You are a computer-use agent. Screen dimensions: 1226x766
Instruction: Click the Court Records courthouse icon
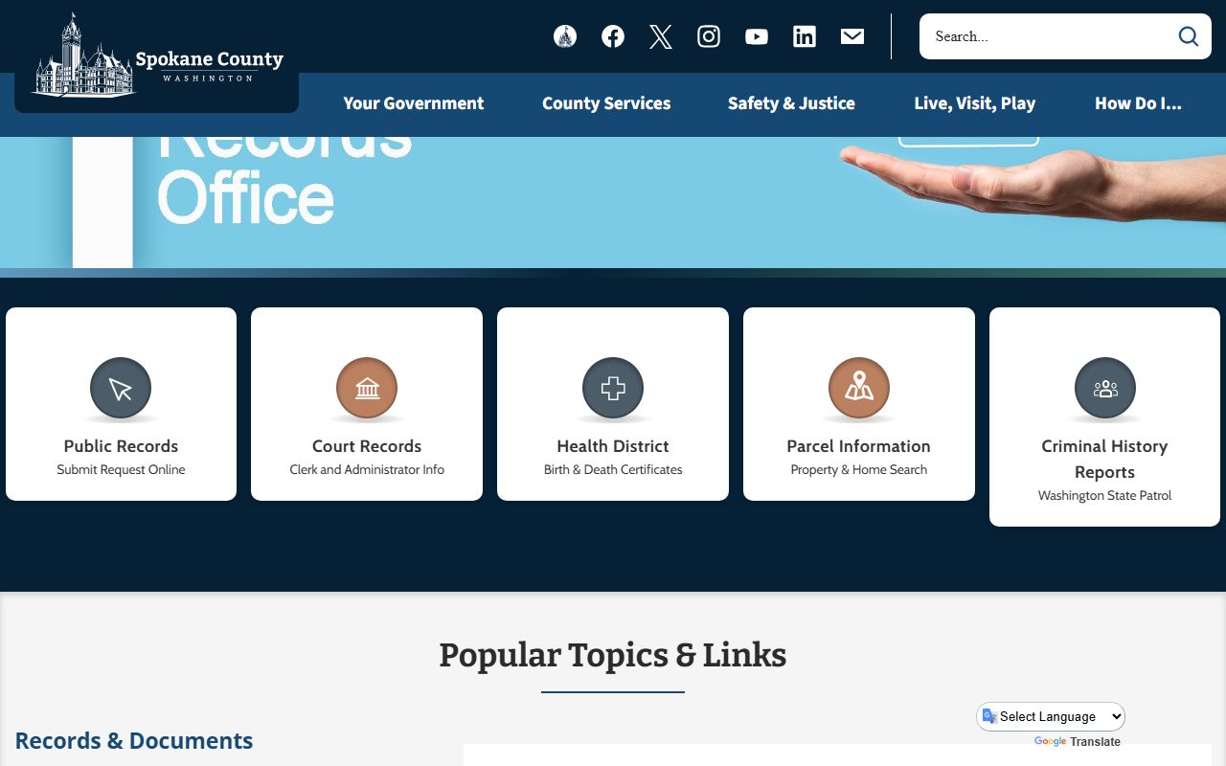(x=367, y=388)
